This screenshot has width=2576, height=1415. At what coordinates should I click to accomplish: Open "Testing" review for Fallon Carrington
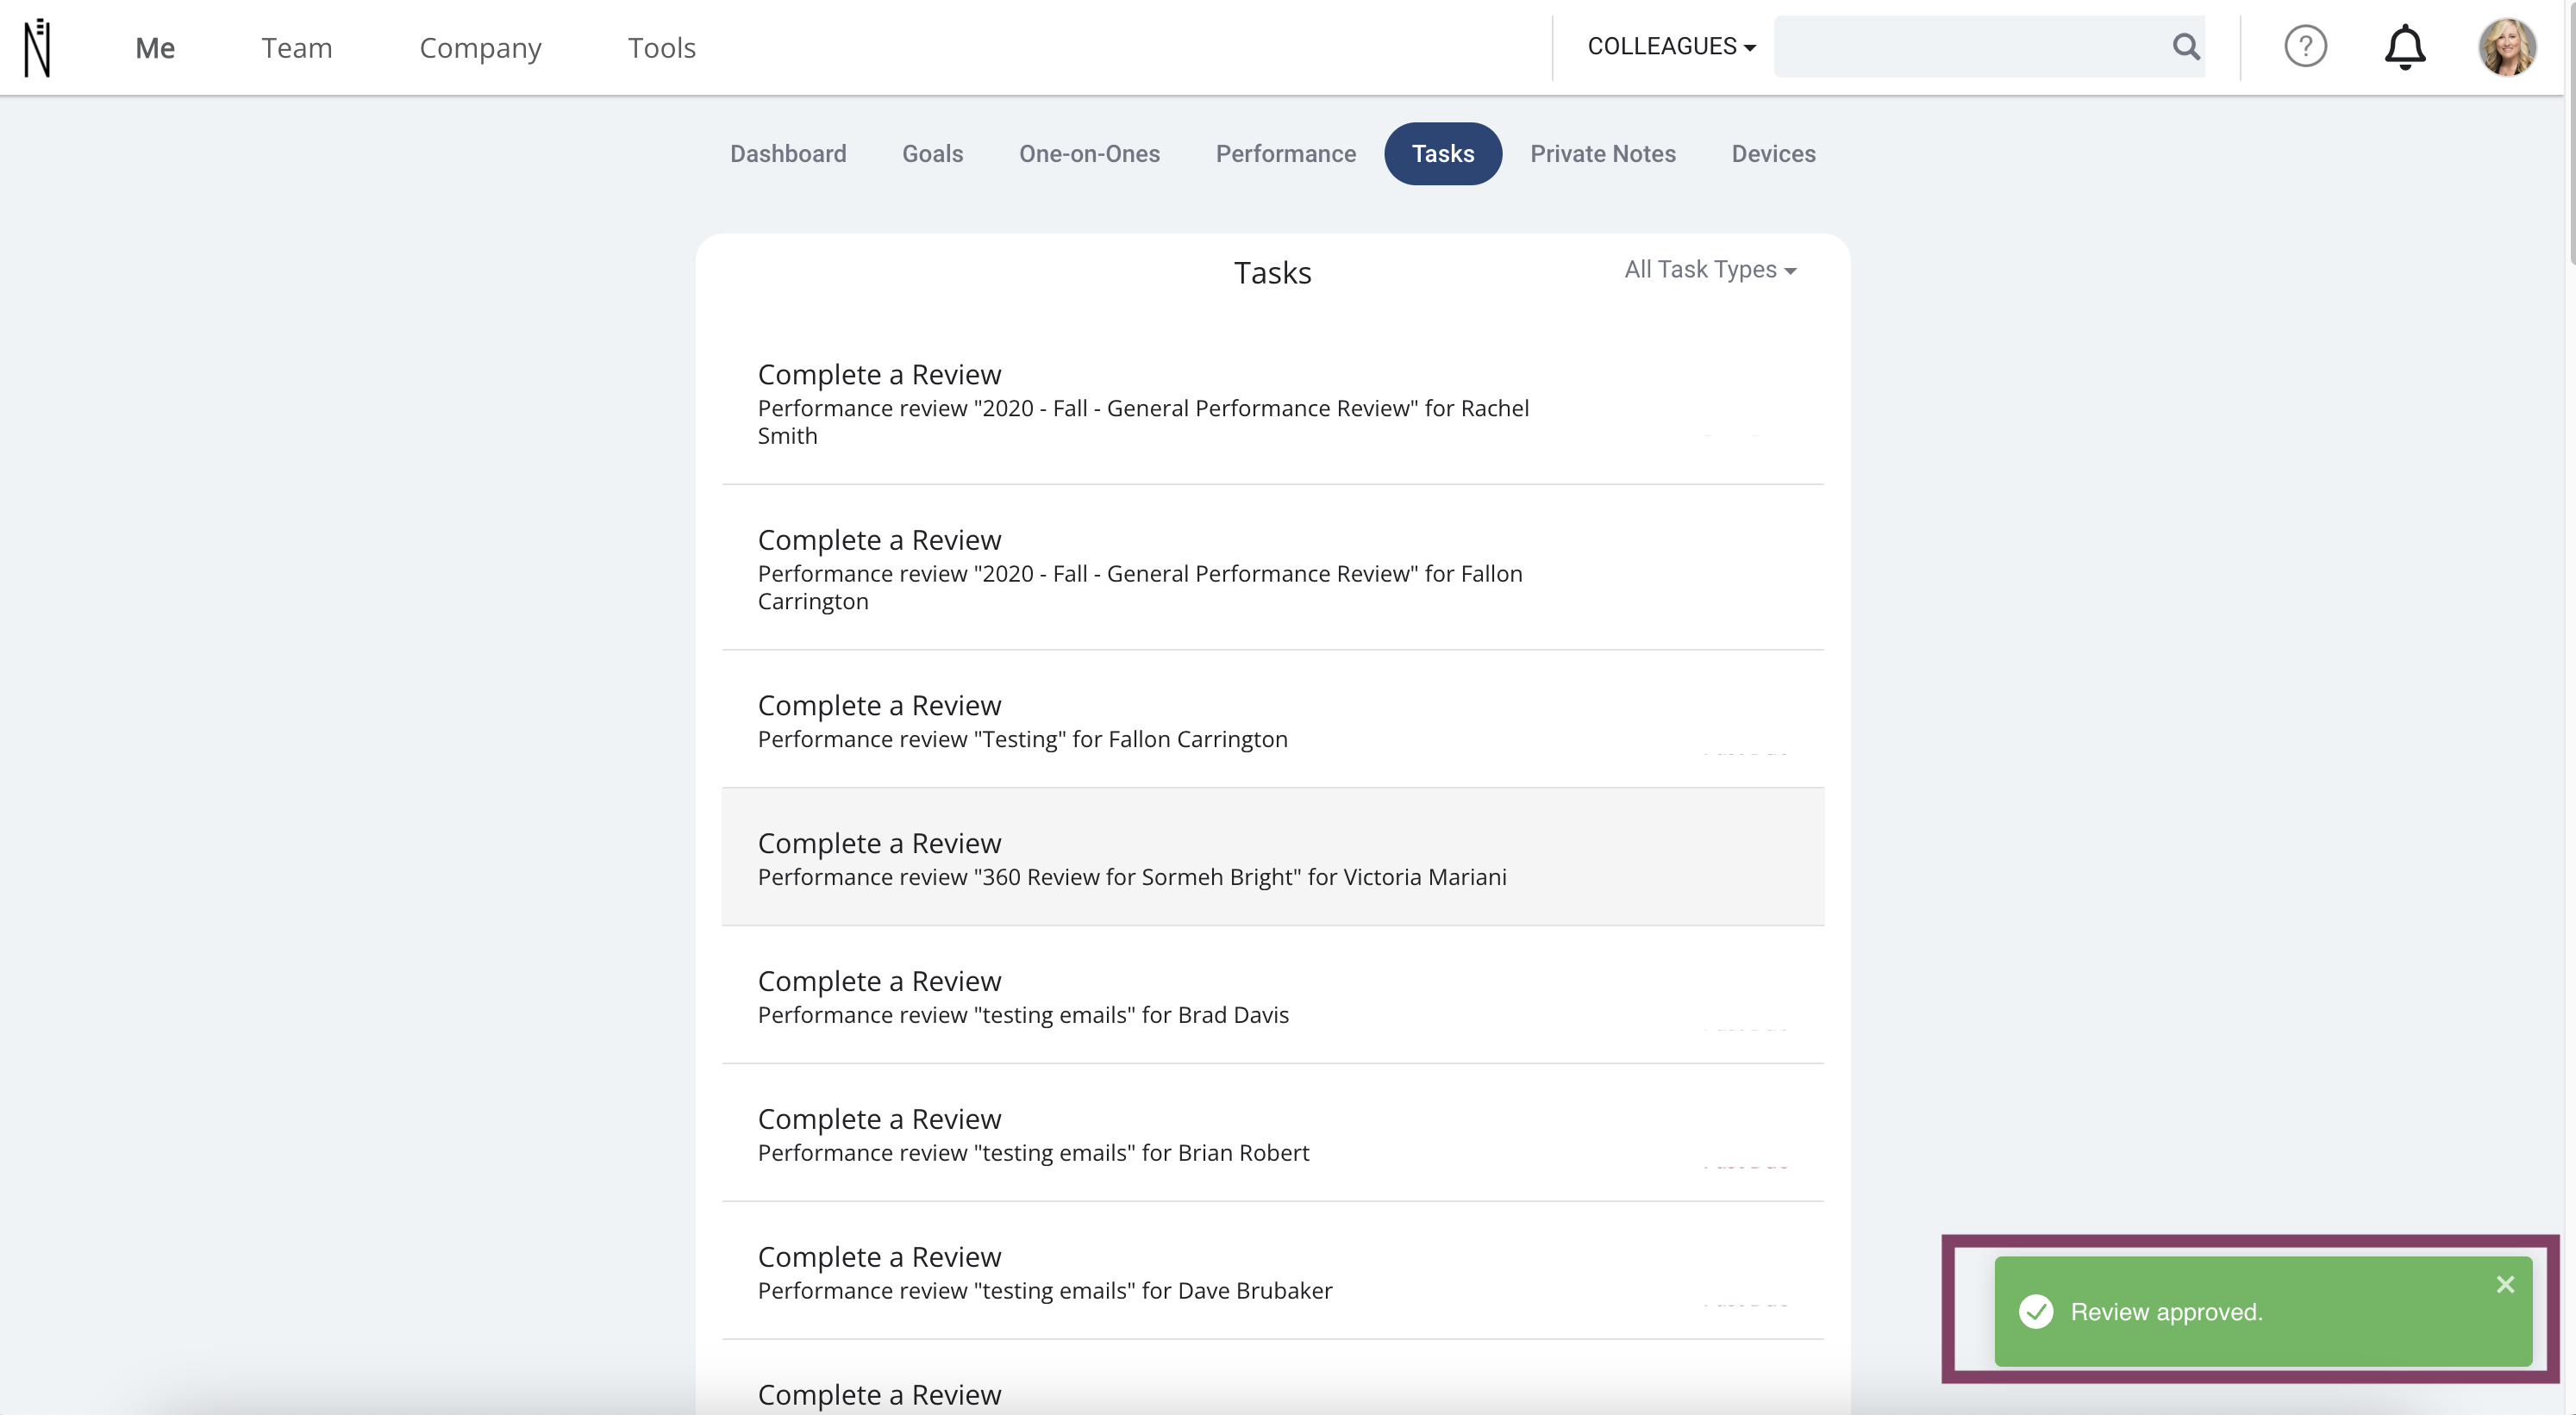(1272, 720)
